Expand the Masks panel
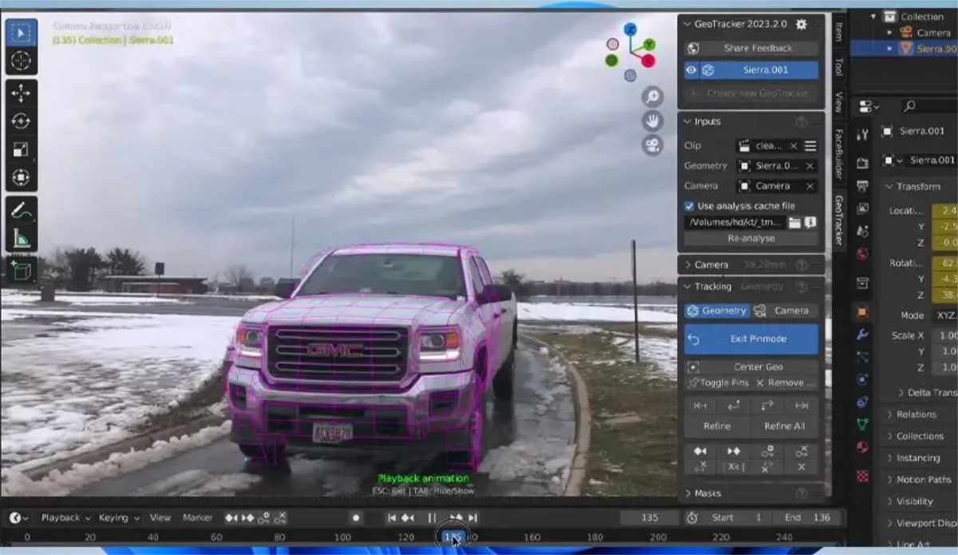 (x=688, y=494)
